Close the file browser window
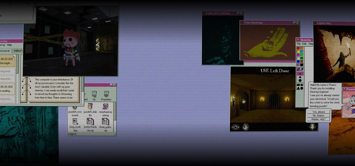The width and height of the screenshot is (355, 166). 114,85
